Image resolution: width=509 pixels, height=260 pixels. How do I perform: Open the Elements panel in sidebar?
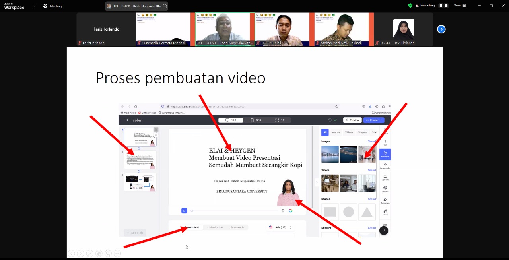(x=385, y=154)
